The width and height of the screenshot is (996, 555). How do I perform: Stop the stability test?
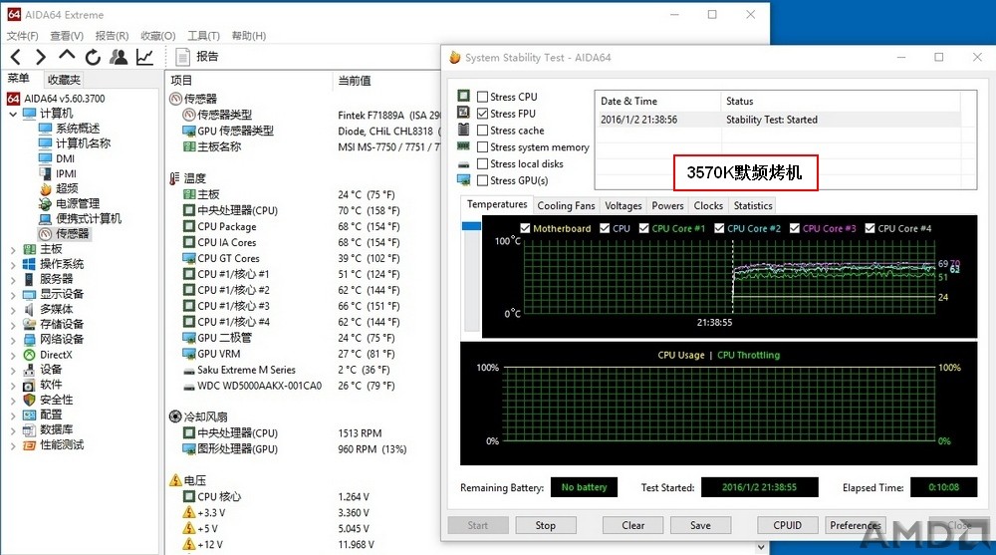tap(546, 525)
